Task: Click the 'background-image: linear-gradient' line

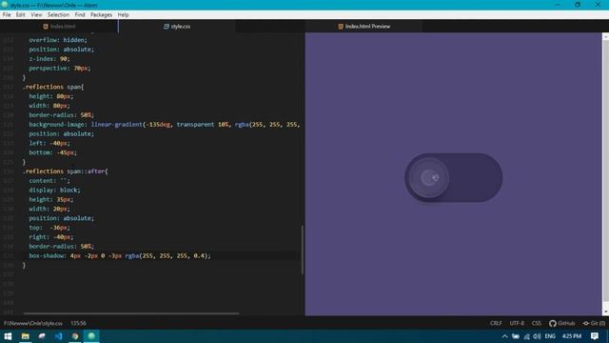Action: point(164,125)
